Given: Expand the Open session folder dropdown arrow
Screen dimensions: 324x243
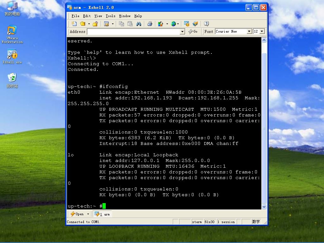Looking at the screenshot, I should tap(89, 24).
